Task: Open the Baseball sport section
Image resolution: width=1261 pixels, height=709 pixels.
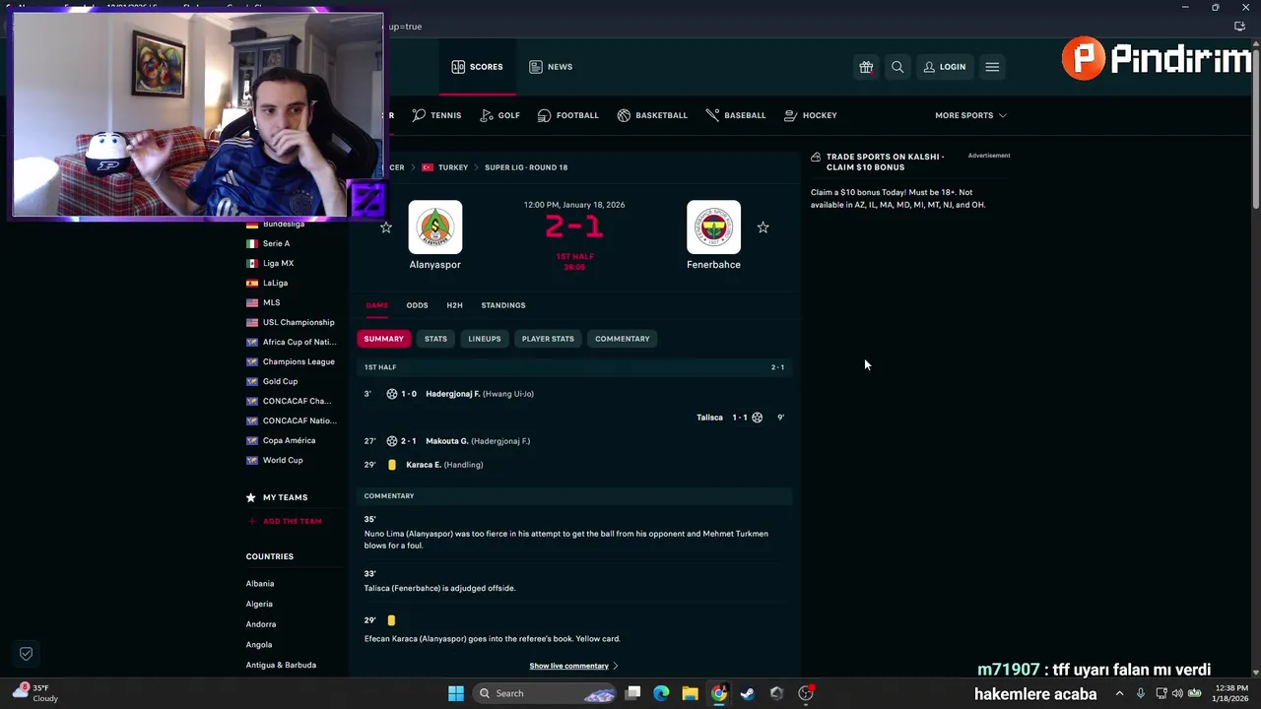Action: tap(736, 115)
